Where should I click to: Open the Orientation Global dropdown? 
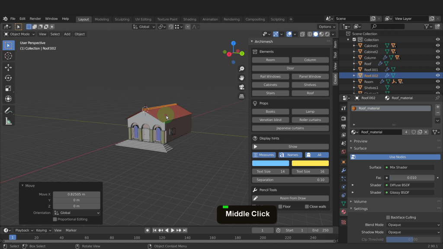(77, 213)
